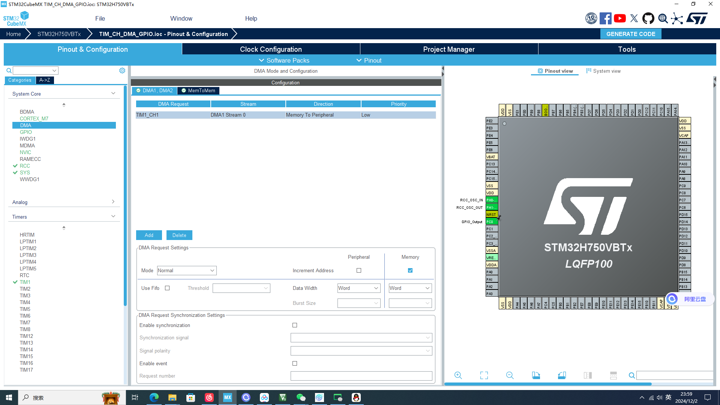Open the File menu
The height and width of the screenshot is (405, 720).
click(100, 18)
